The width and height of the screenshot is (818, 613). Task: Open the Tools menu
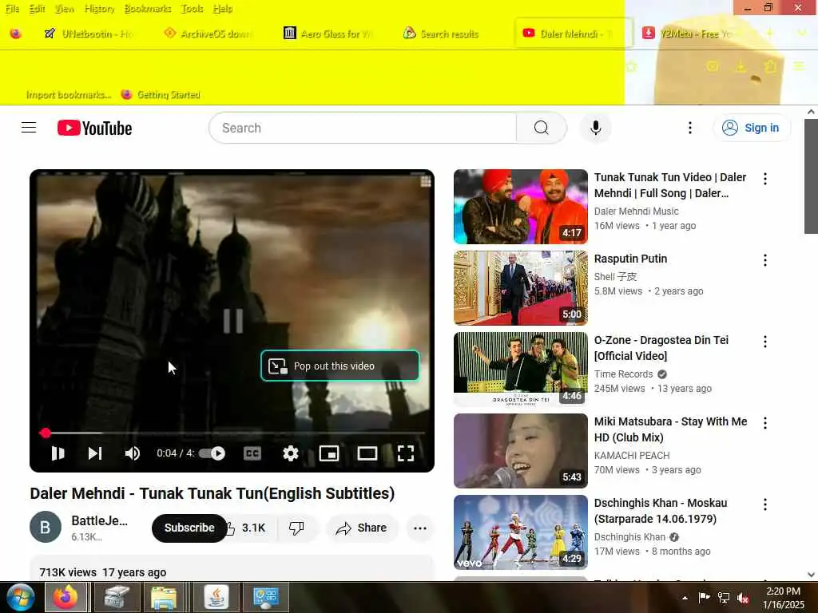(192, 9)
